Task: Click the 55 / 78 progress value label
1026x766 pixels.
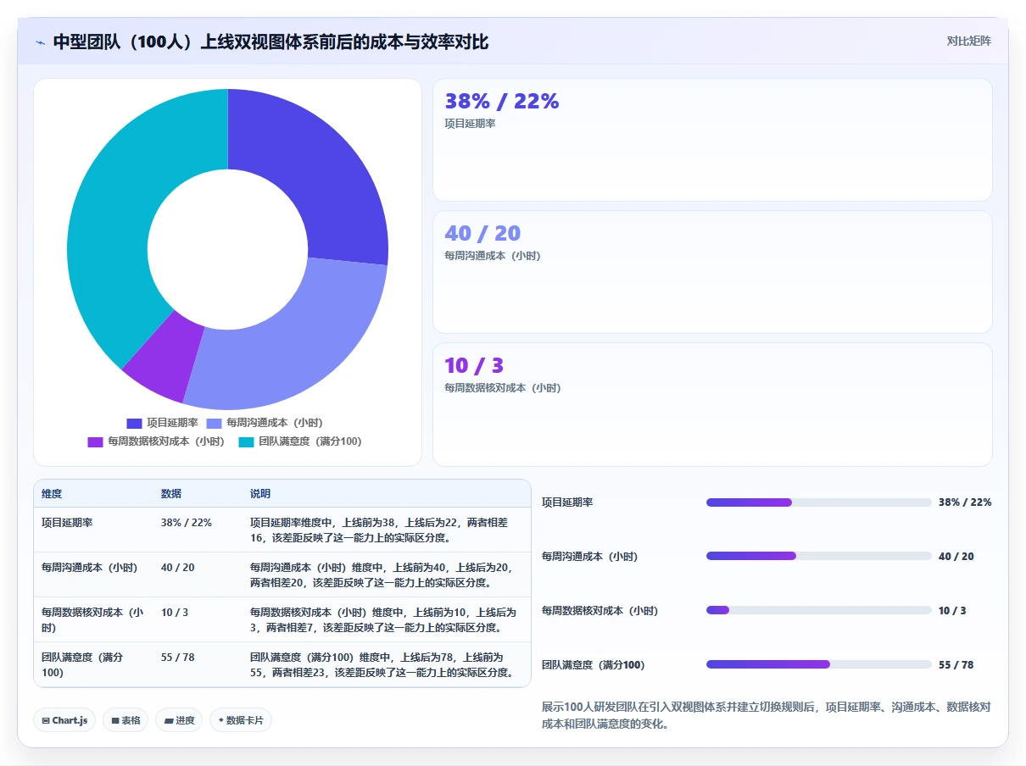Action: click(956, 665)
